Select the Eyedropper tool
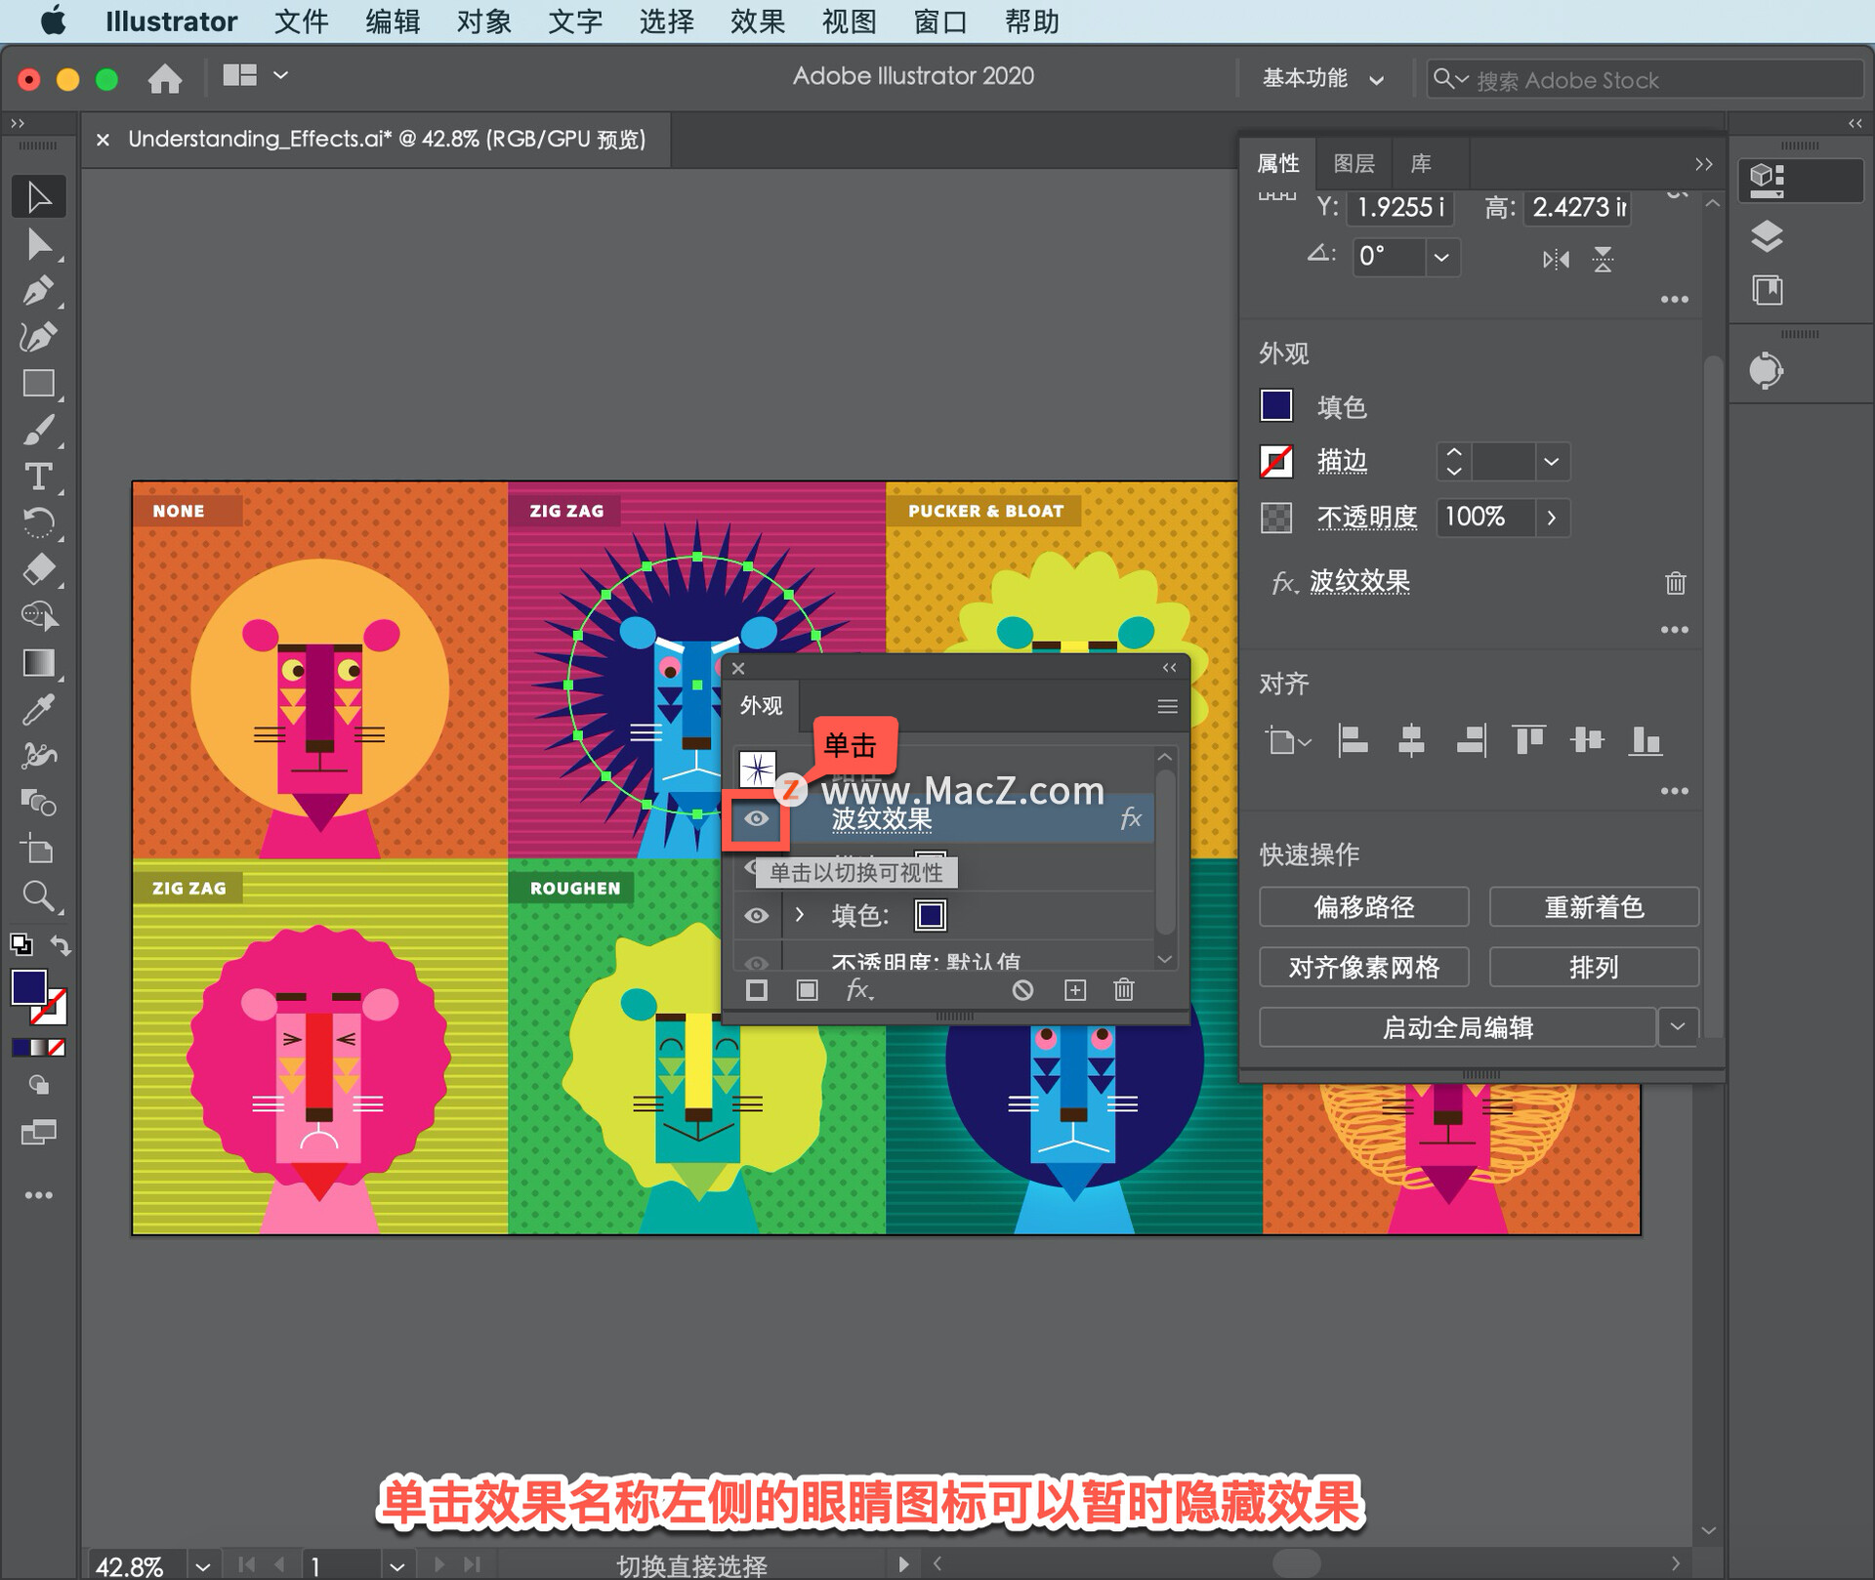This screenshot has height=1580, width=1875. [x=39, y=710]
